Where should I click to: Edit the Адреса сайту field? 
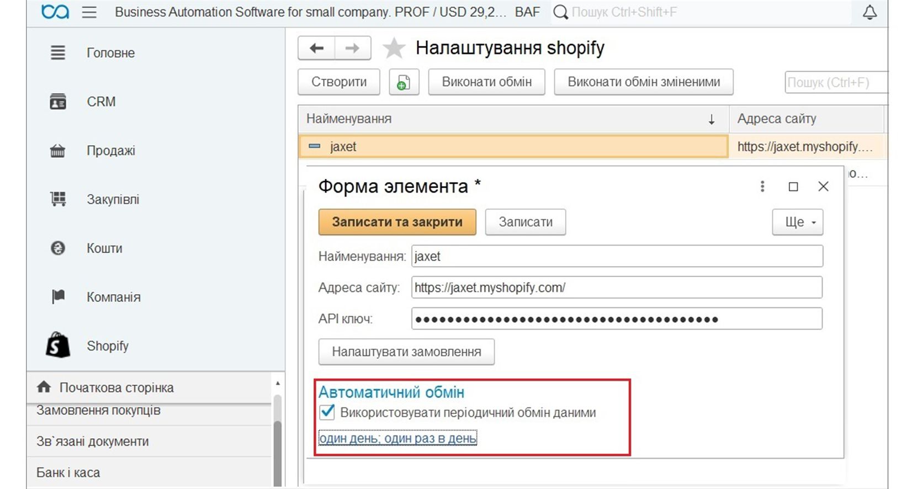pyautogui.click(x=617, y=288)
